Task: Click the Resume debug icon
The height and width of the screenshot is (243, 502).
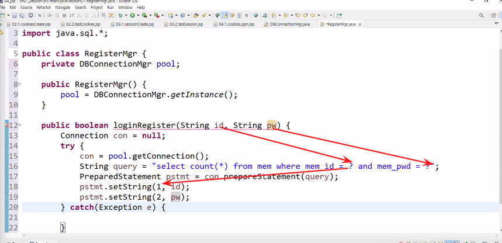Action: pyautogui.click(x=50, y=15)
